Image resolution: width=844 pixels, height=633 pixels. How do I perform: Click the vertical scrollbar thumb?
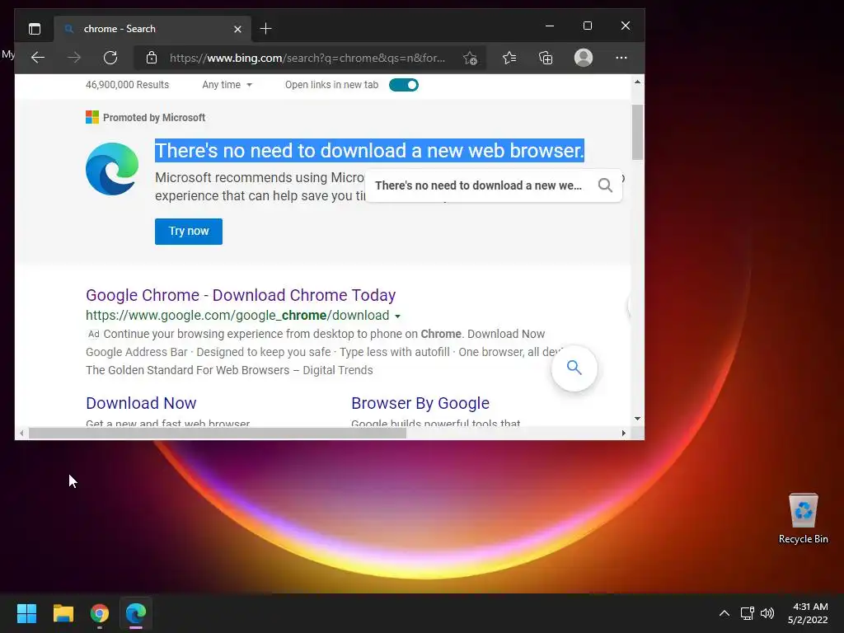tap(637, 133)
